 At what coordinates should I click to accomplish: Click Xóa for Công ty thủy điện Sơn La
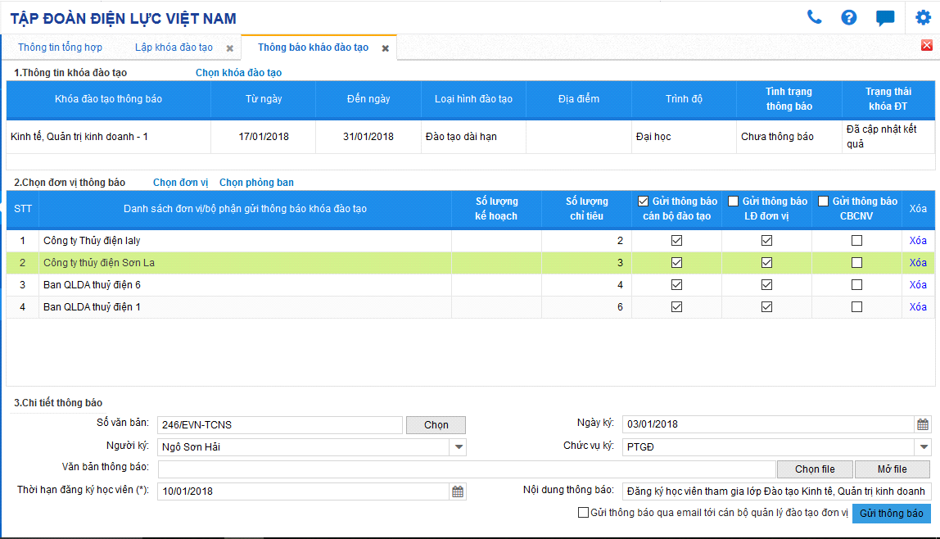918,263
